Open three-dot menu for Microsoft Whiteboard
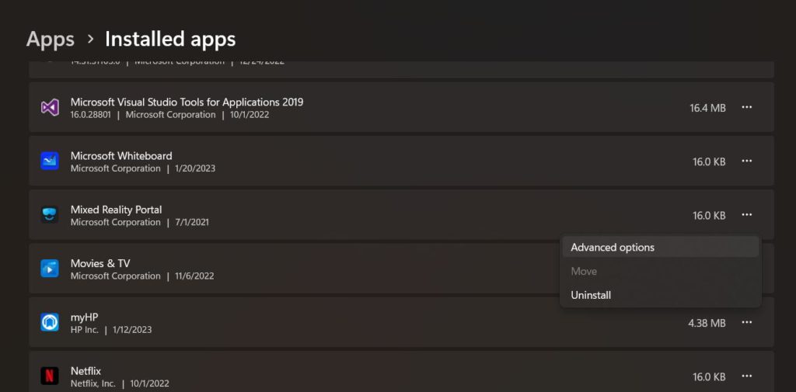The width and height of the screenshot is (796, 392). pos(746,161)
